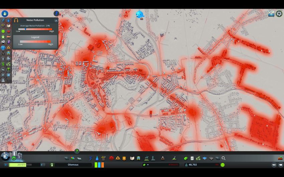The height and width of the screenshot is (177, 284).
Task: Open the Monuments pyramid menu
Action: (163, 158)
